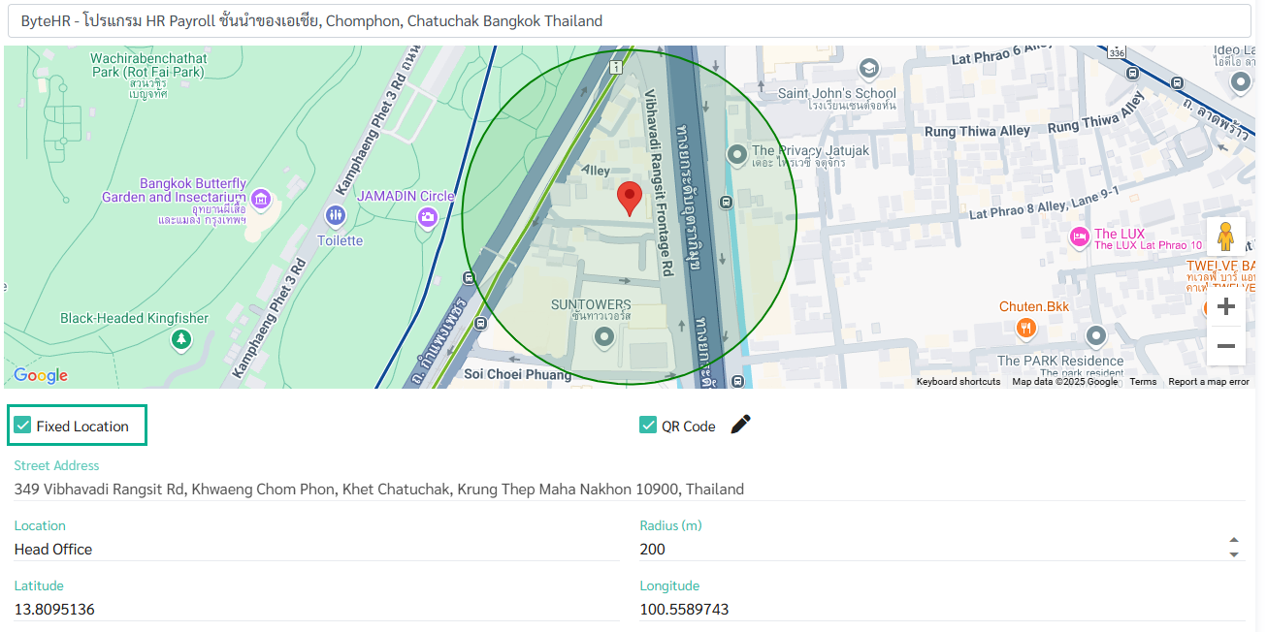Open Street View pegman icon
The image size is (1267, 632).
click(x=1225, y=237)
